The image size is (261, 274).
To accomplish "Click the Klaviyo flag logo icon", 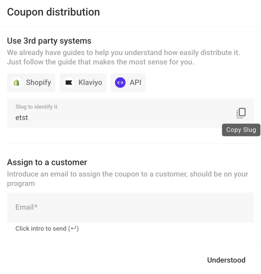I will click(69, 83).
